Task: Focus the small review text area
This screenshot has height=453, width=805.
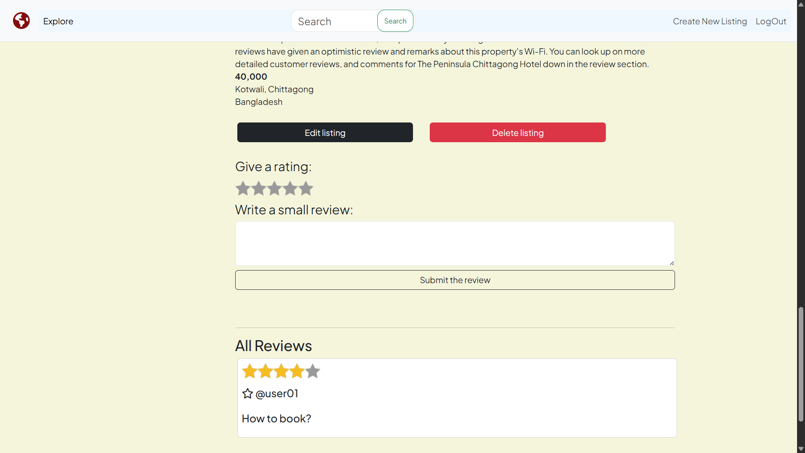Action: click(x=455, y=243)
